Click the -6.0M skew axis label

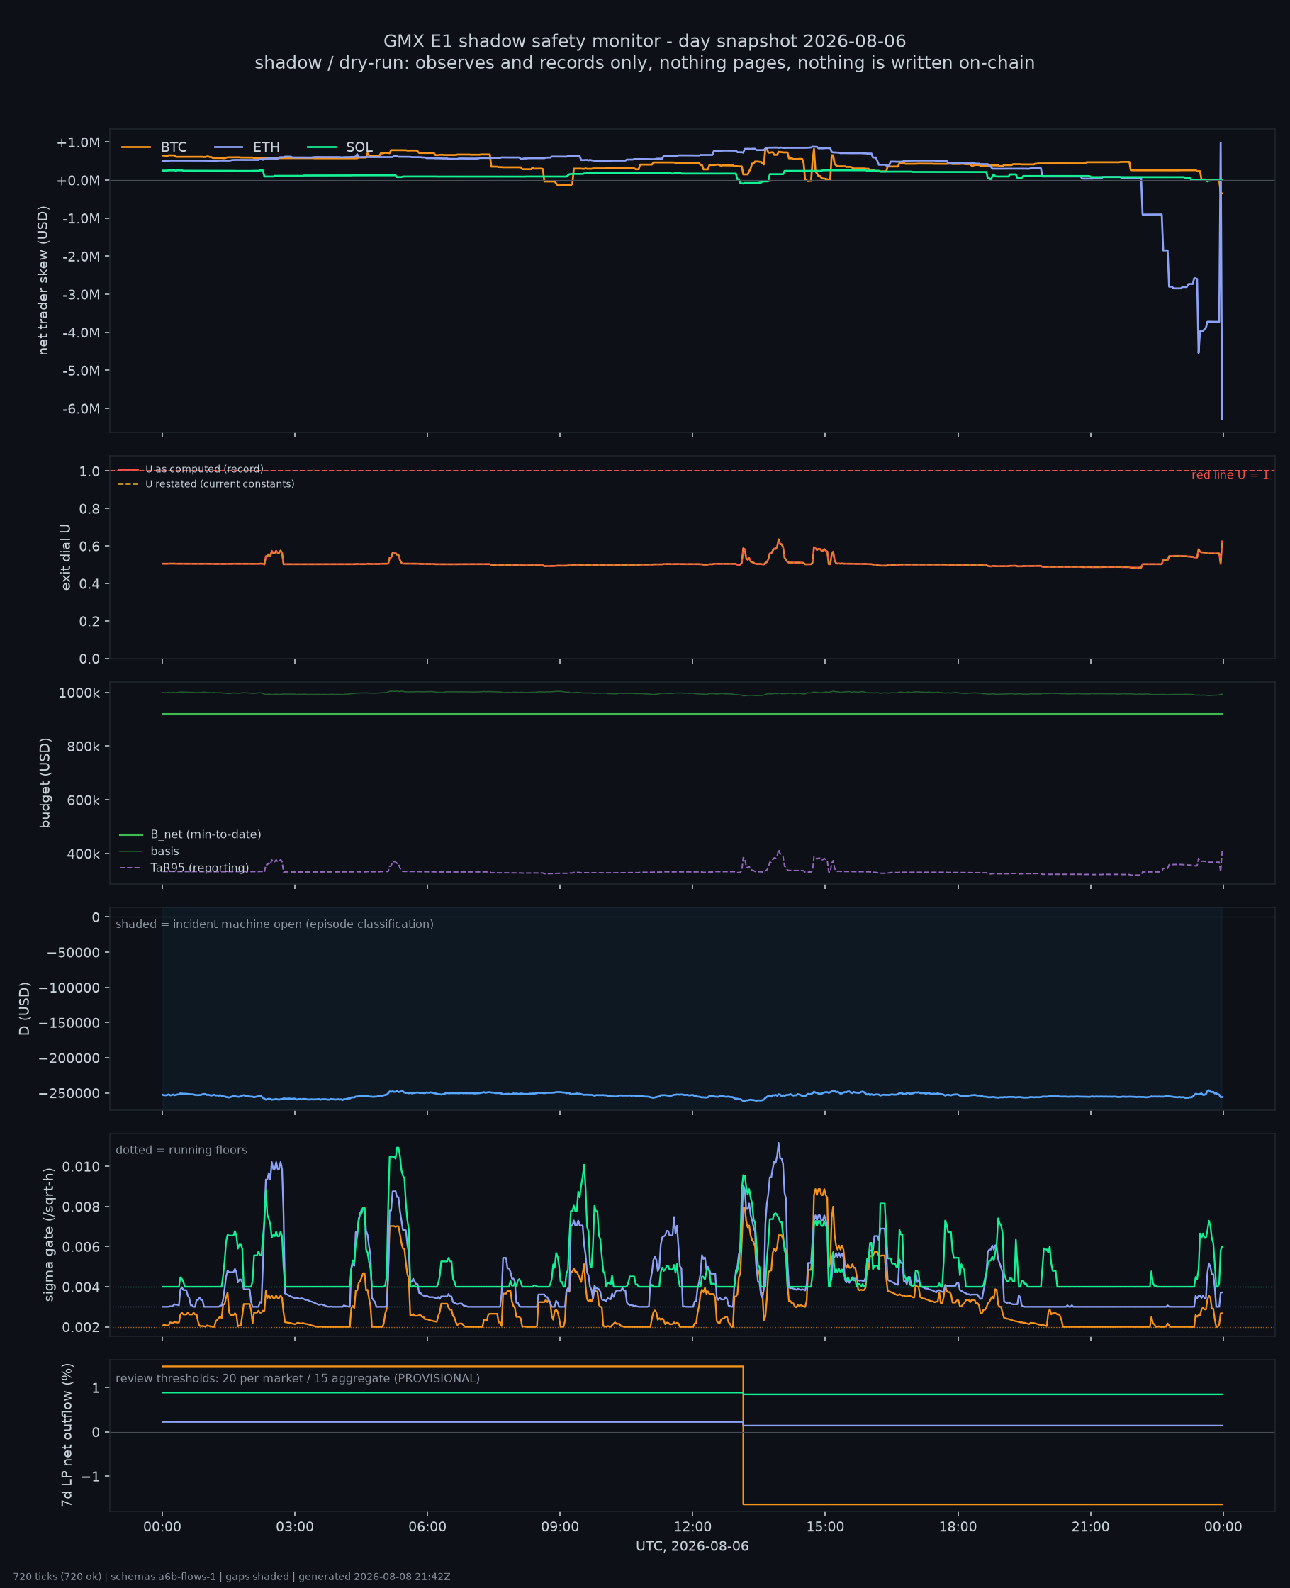[80, 409]
